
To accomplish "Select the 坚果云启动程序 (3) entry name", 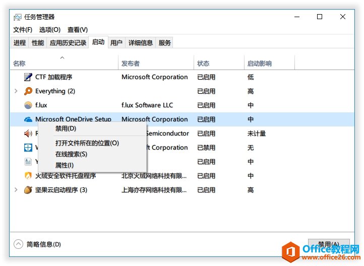I will click(x=61, y=190).
